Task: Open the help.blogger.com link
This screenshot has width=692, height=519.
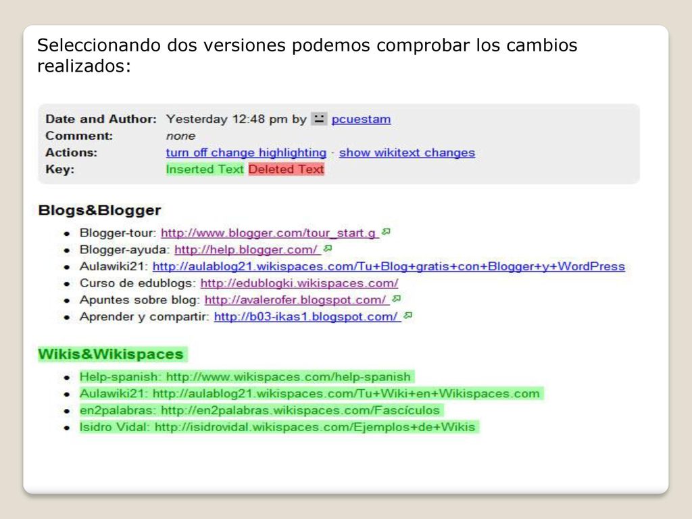Action: [247, 250]
